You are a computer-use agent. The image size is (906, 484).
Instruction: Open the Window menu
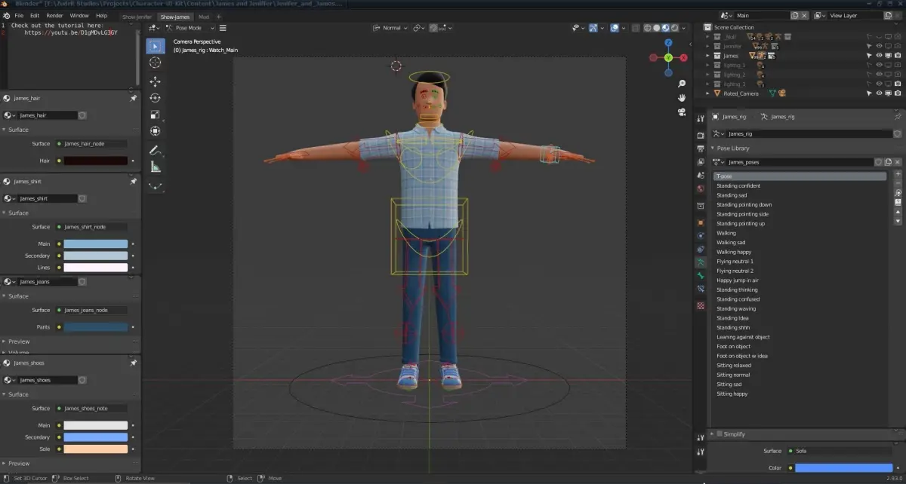[79, 15]
